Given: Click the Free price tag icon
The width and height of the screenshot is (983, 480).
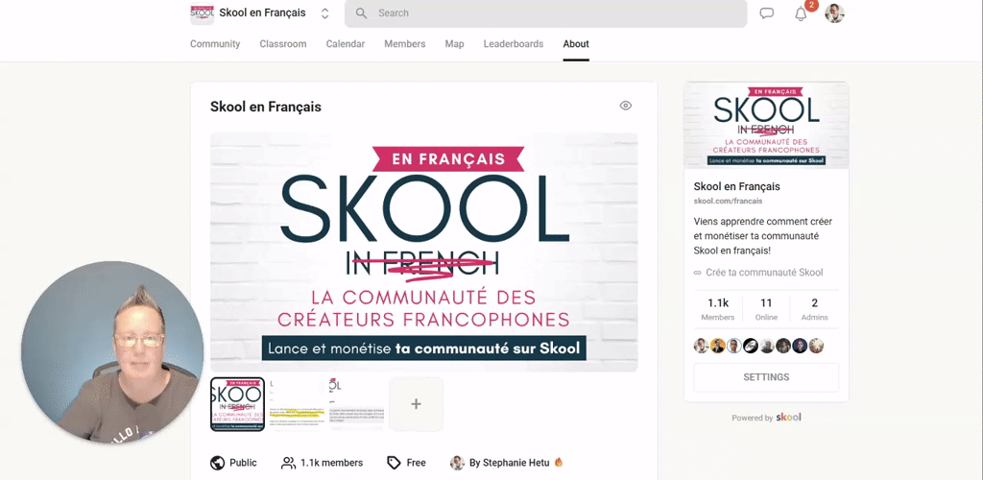Looking at the screenshot, I should (x=394, y=463).
